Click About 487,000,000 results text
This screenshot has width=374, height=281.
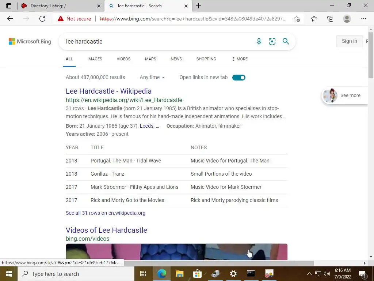pyautogui.click(x=95, y=78)
